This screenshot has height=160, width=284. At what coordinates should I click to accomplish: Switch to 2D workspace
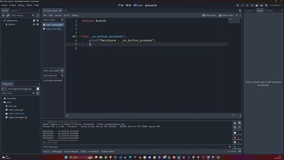(121, 5)
